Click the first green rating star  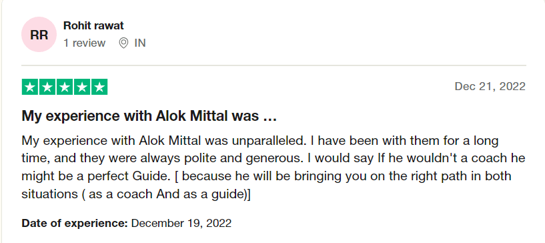point(30,87)
